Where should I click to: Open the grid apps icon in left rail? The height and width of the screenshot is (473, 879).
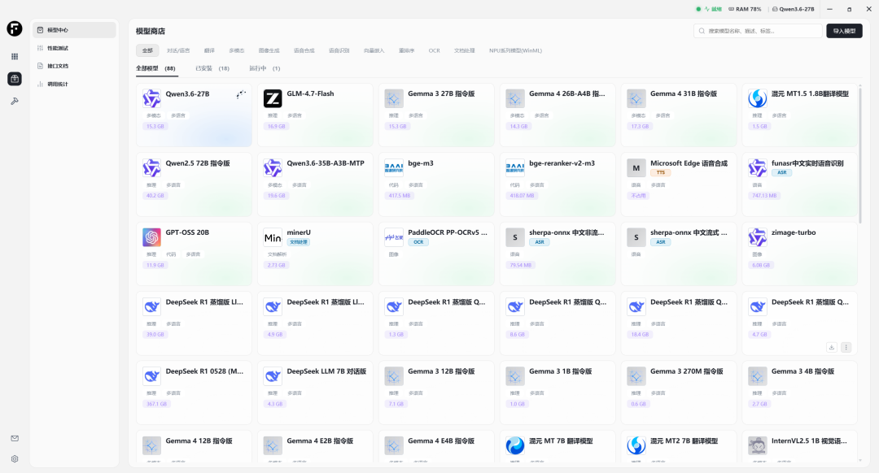15,57
